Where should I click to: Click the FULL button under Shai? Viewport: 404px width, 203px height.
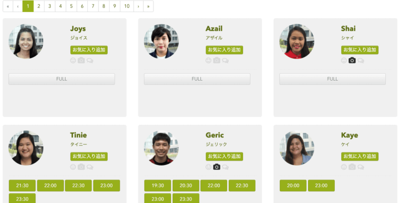pyautogui.click(x=332, y=79)
